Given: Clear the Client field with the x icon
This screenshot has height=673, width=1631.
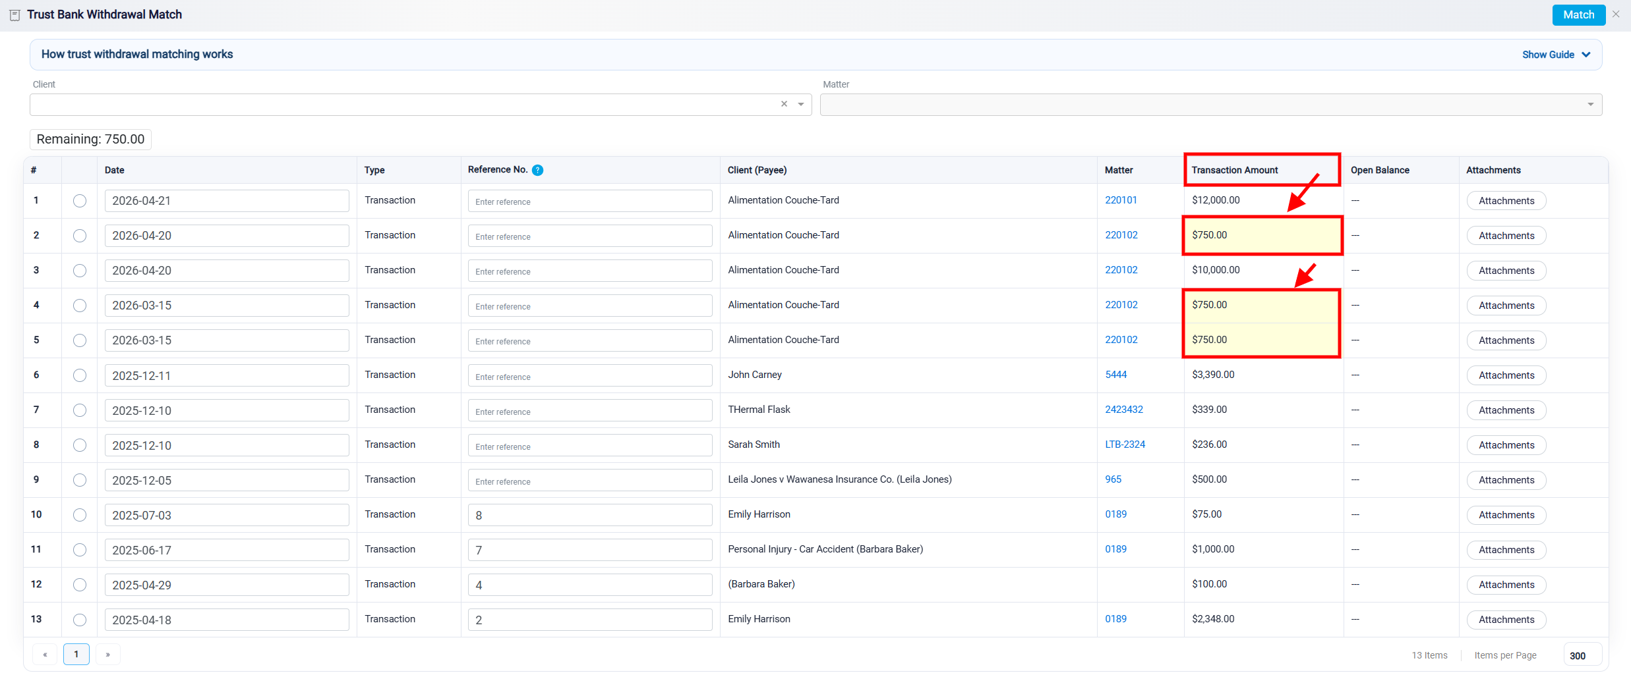Looking at the screenshot, I should click(784, 104).
